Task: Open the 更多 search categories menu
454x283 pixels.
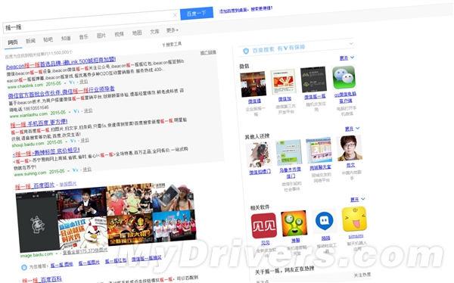Action: click(x=172, y=30)
